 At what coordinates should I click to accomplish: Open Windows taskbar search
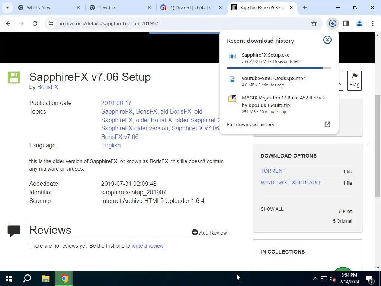27,279
